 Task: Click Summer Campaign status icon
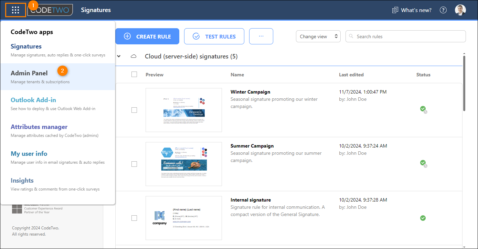(x=423, y=163)
